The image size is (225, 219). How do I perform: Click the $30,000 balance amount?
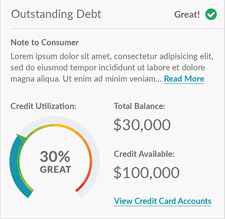(142, 125)
